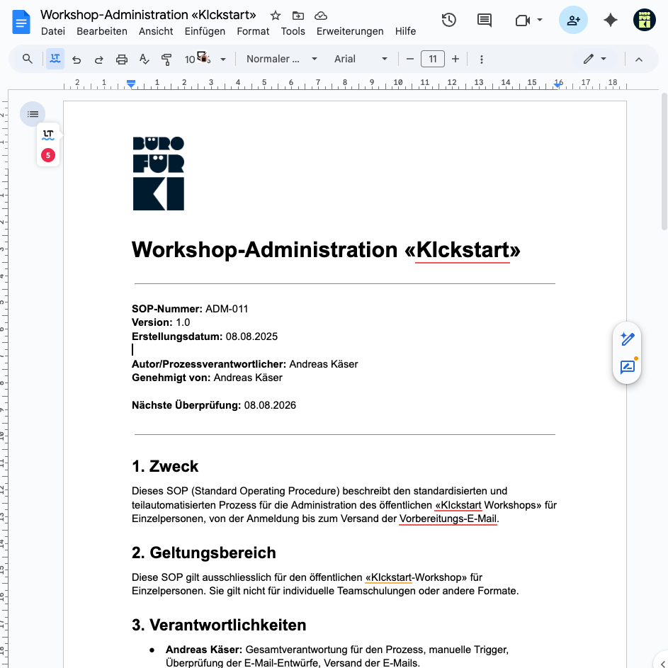View the cloud save status icon
The width and height of the screenshot is (668, 668).
[321, 16]
